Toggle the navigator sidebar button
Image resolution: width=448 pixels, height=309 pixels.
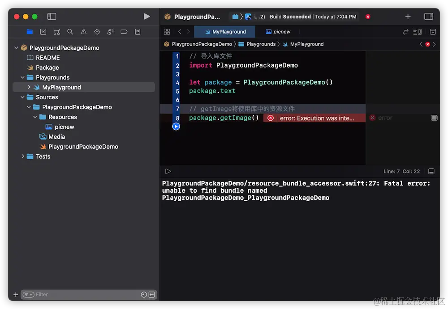tap(52, 17)
